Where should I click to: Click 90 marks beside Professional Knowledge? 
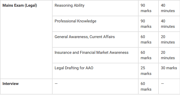coord(146,24)
